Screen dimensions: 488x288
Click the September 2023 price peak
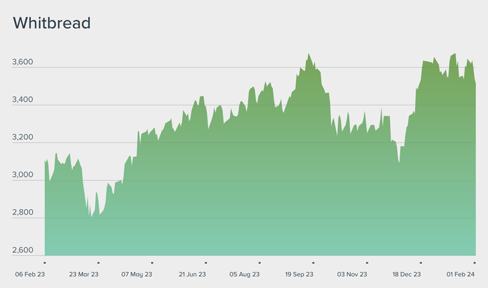coord(309,54)
